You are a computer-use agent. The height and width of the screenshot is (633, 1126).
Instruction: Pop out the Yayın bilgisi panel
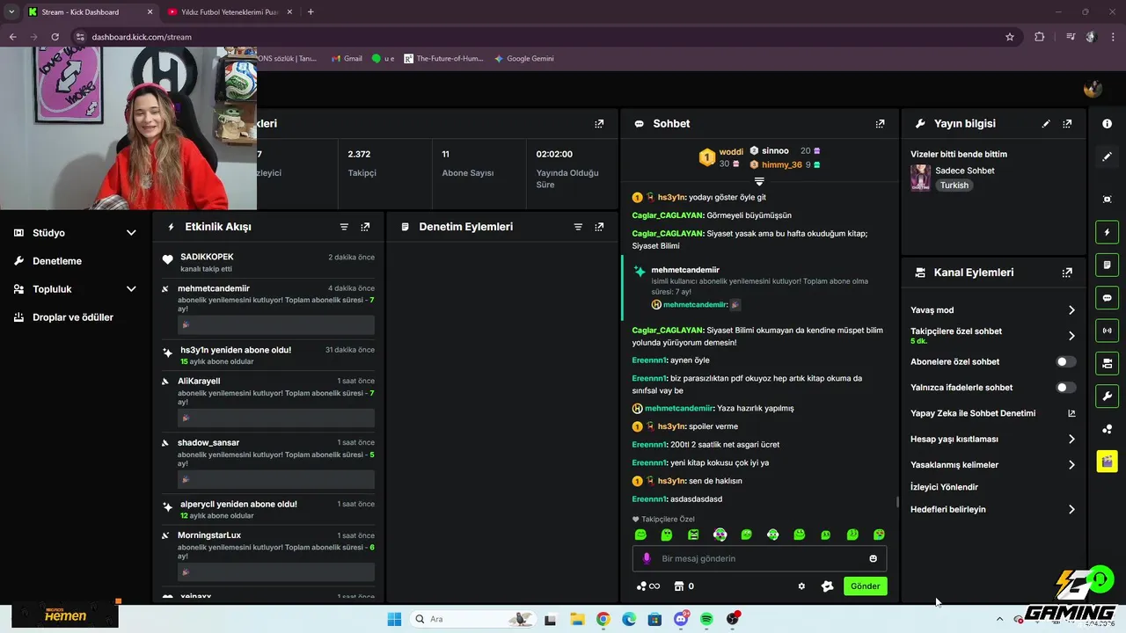1067,124
